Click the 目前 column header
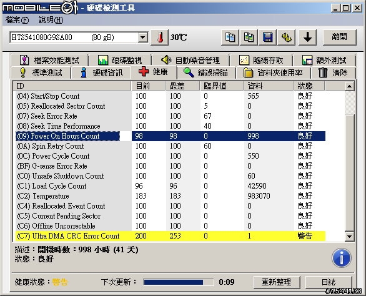Viewport: 366px width, 296px height. [149, 86]
